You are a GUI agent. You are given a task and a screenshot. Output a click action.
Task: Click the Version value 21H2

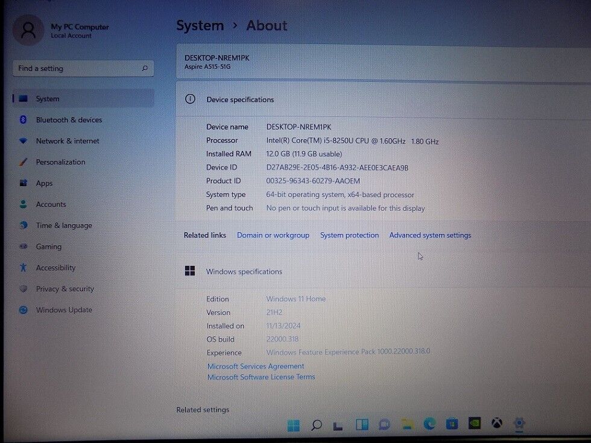(x=274, y=312)
